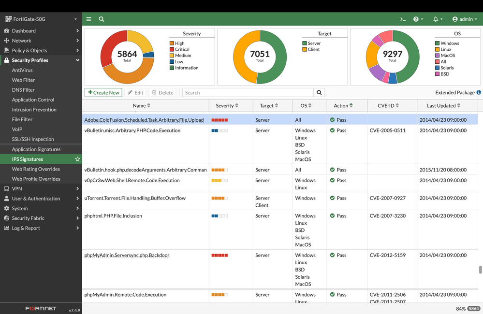Click the top bar search magnifier icon

pos(102,19)
